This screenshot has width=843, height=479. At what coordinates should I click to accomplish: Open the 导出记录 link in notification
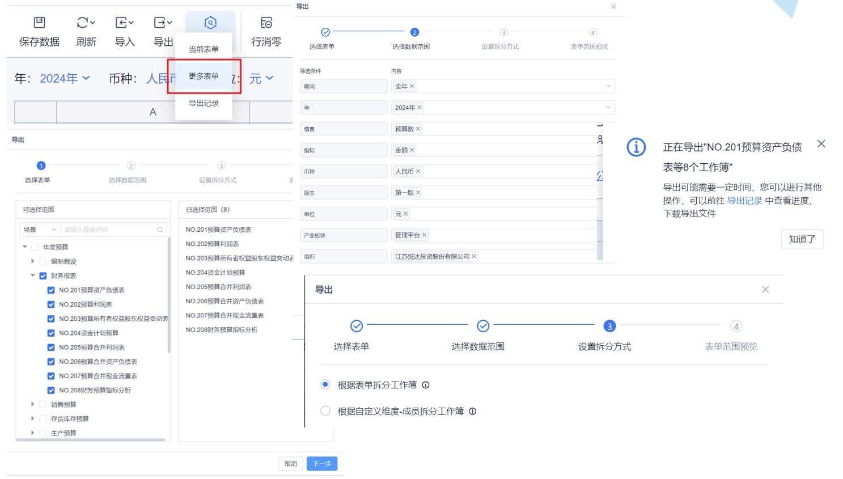(744, 201)
